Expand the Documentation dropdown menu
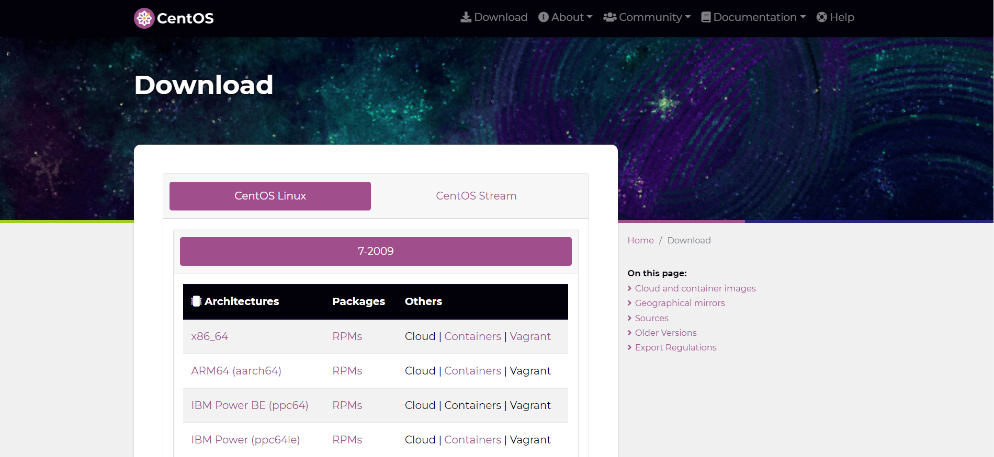This screenshot has width=994, height=457. [x=753, y=17]
